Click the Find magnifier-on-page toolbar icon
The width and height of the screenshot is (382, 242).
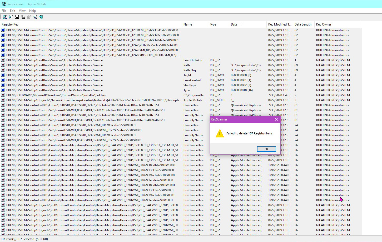point(35,17)
